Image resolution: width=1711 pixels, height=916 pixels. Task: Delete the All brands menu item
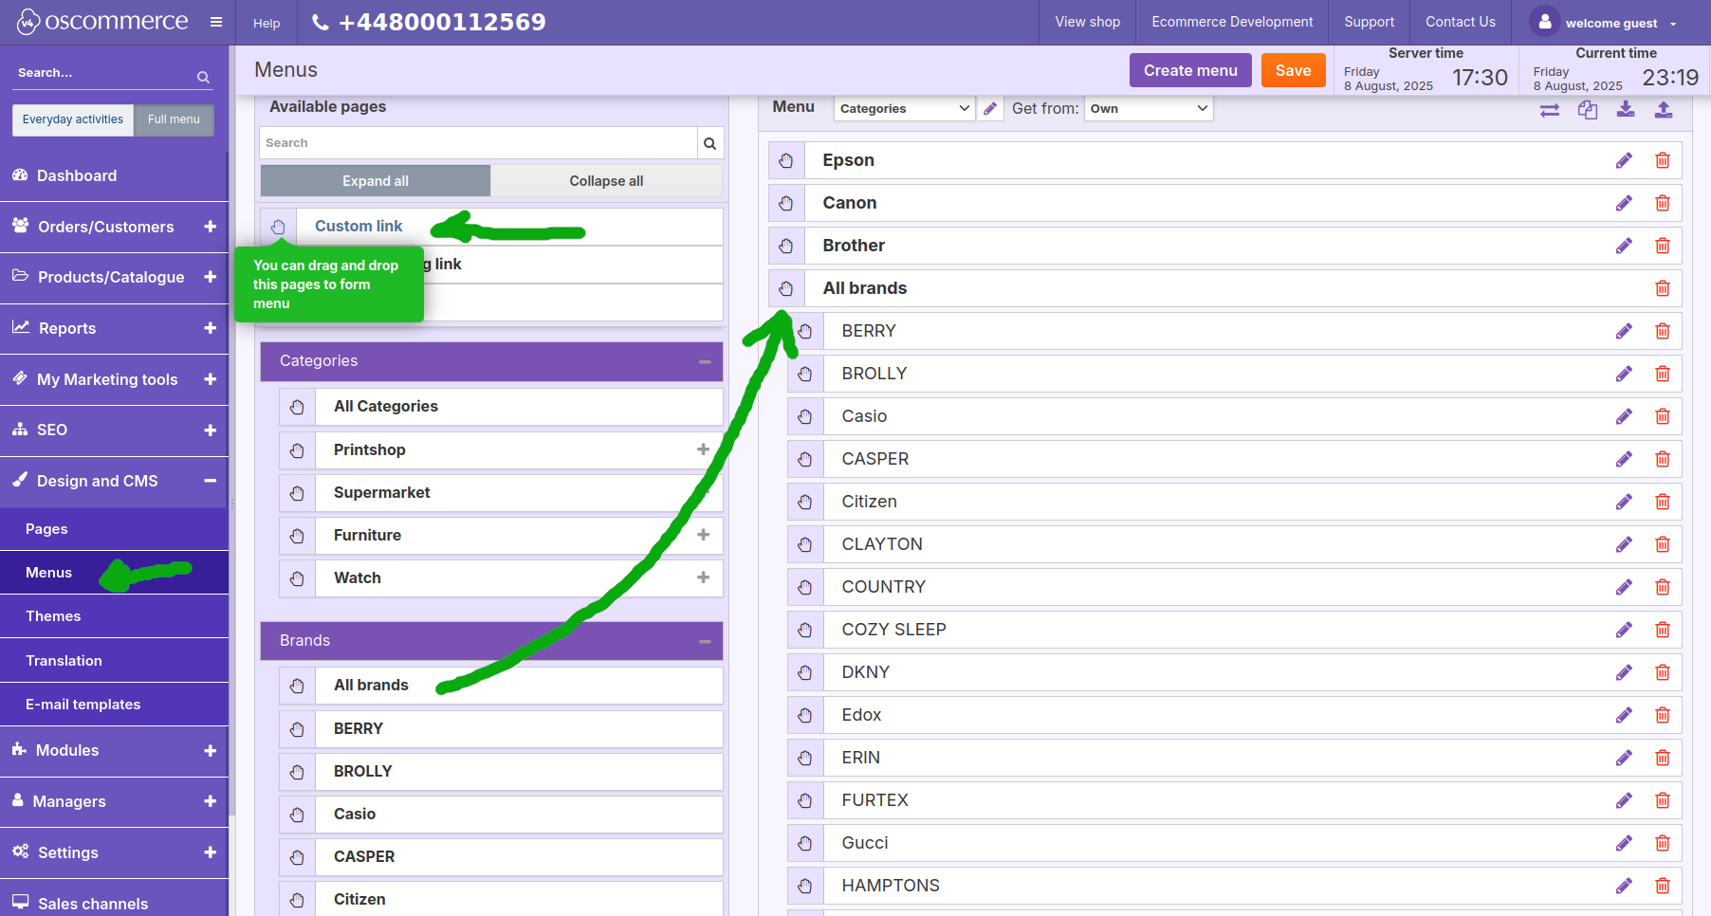click(1663, 288)
